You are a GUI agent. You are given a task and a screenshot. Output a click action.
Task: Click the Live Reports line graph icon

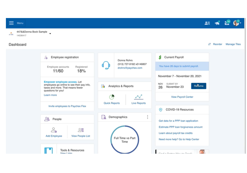coord(139,97)
